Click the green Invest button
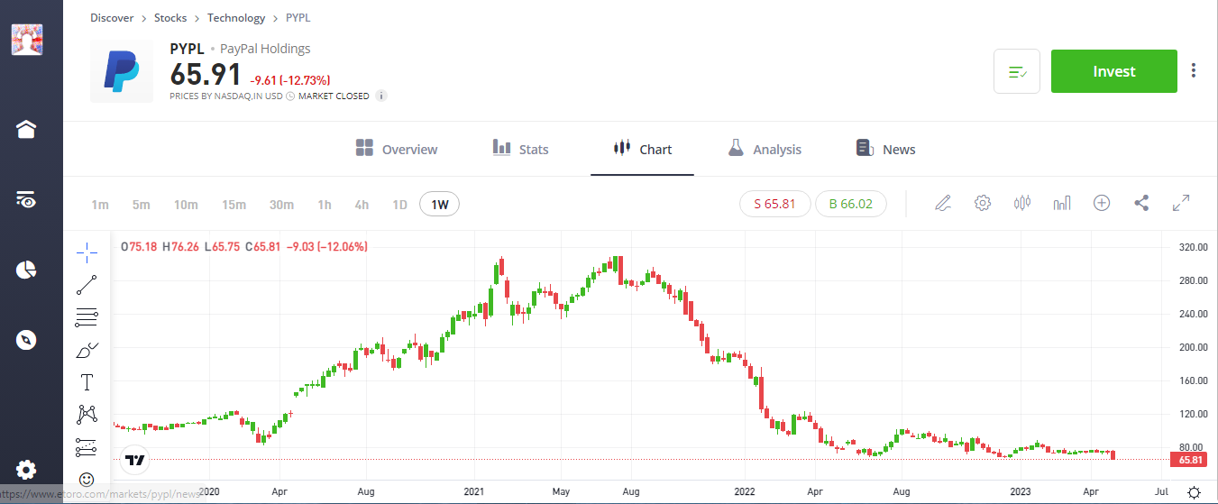 [1114, 71]
